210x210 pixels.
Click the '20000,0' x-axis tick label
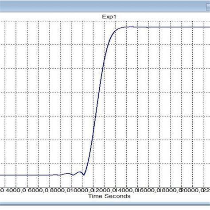[193, 190]
